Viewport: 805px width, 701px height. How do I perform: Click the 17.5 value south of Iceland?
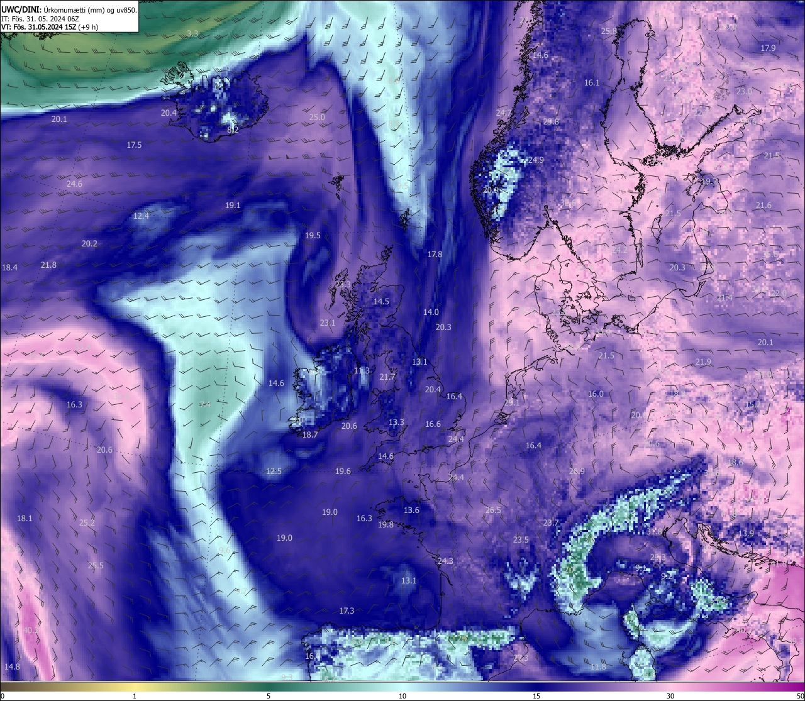point(134,145)
